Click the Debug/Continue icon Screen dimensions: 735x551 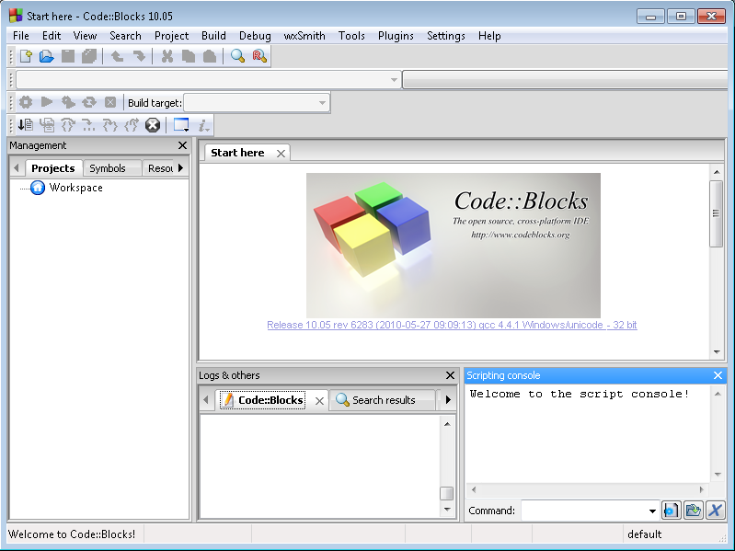tap(26, 125)
